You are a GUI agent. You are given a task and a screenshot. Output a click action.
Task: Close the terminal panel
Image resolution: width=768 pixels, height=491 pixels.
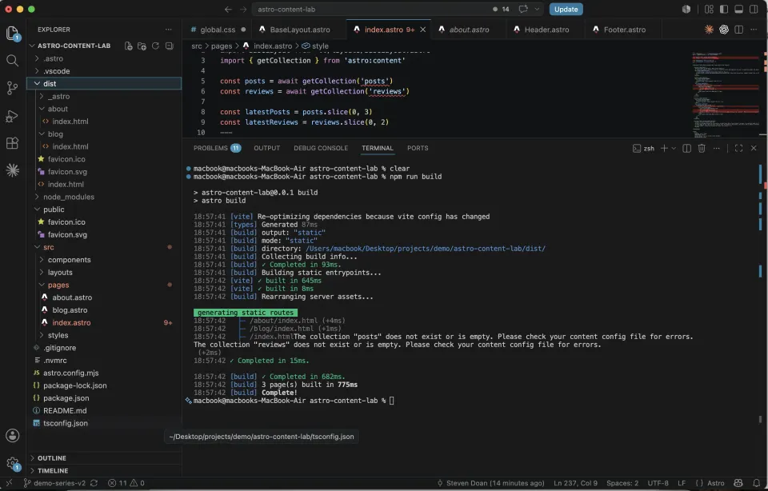[754, 148]
